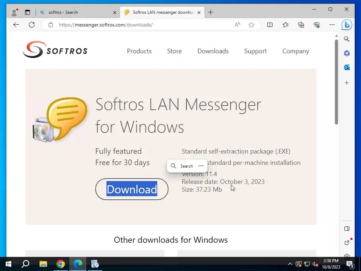Screen dimensions: 361x271
Task: Open the Downloads menu
Action: tap(213, 51)
